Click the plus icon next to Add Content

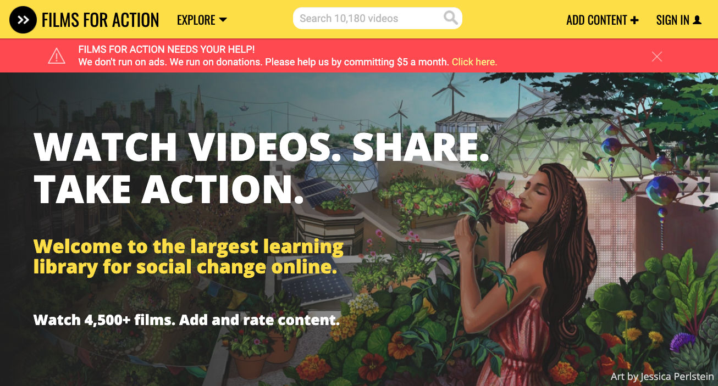634,20
